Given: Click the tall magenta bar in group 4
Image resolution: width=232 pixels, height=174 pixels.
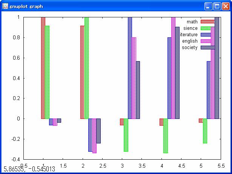Looking at the screenshot, I should click(x=173, y=68).
